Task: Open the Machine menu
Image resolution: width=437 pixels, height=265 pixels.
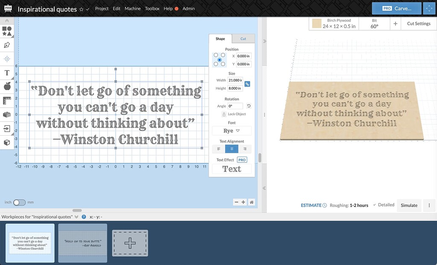Action: 132,9
